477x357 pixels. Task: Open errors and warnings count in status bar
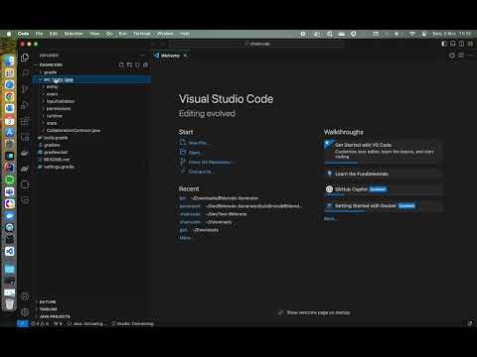pos(40,323)
